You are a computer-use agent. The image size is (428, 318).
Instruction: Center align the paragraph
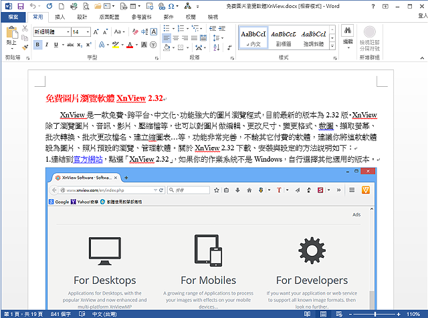pyautogui.click(x=175, y=38)
